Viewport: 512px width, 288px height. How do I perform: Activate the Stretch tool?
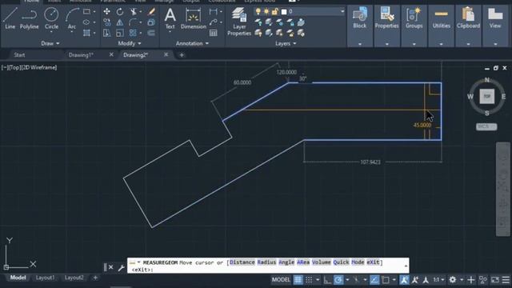106,33
